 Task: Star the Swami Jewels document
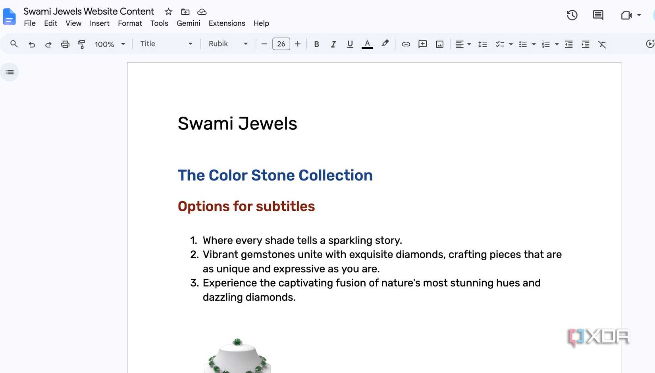169,12
